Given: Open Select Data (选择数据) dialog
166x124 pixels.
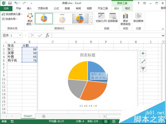Looking at the screenshot, I should (113, 18).
